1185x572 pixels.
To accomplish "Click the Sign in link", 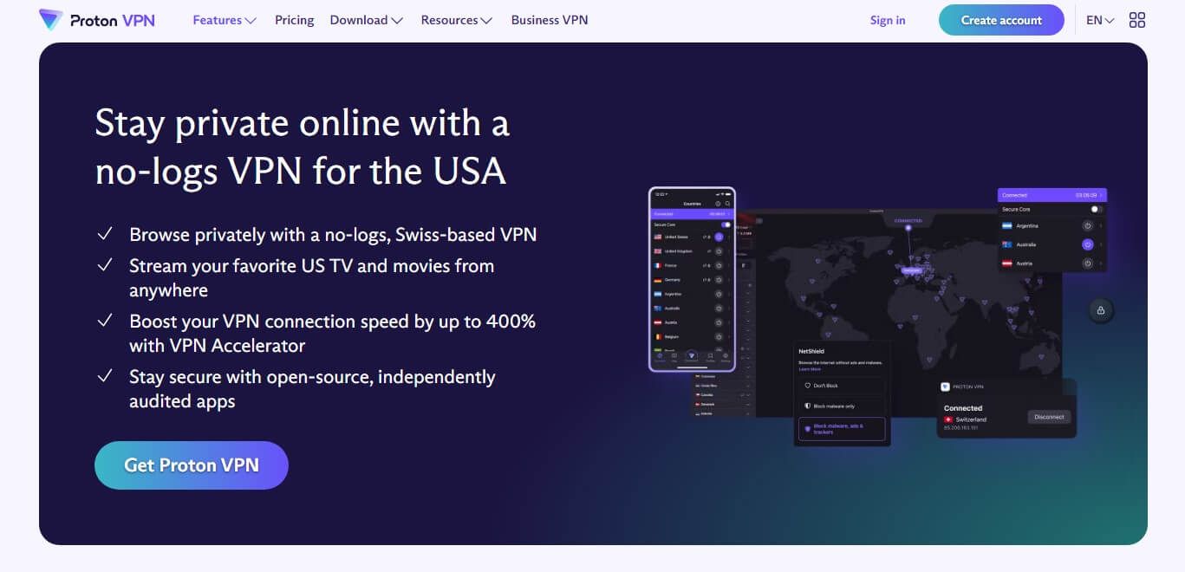I will pos(888,20).
